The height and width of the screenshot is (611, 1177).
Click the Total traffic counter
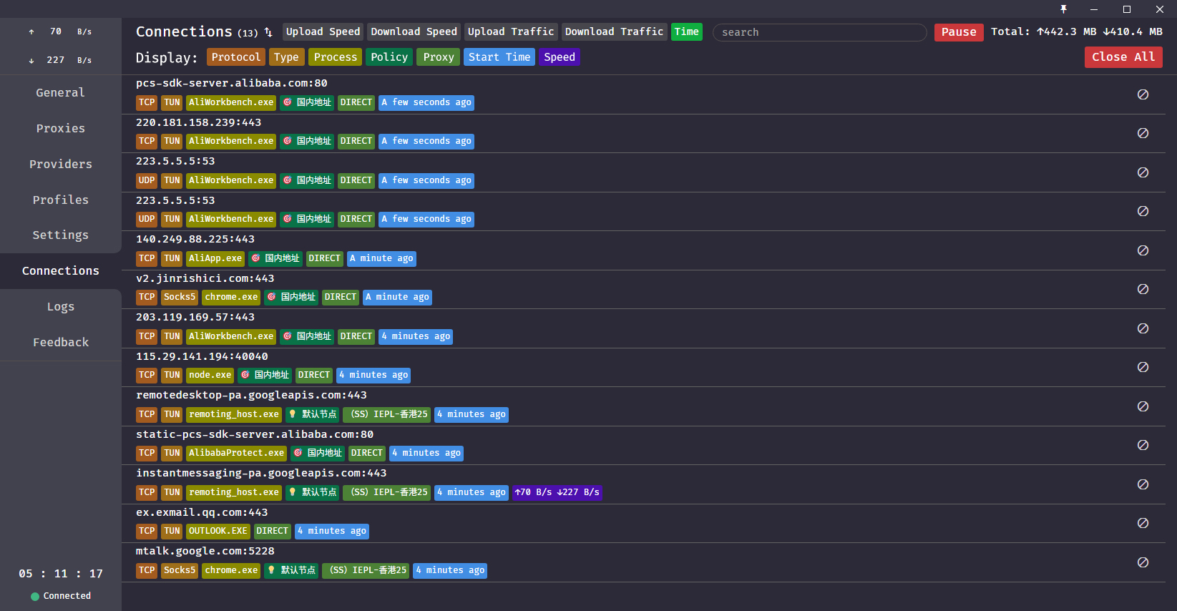coord(1077,31)
